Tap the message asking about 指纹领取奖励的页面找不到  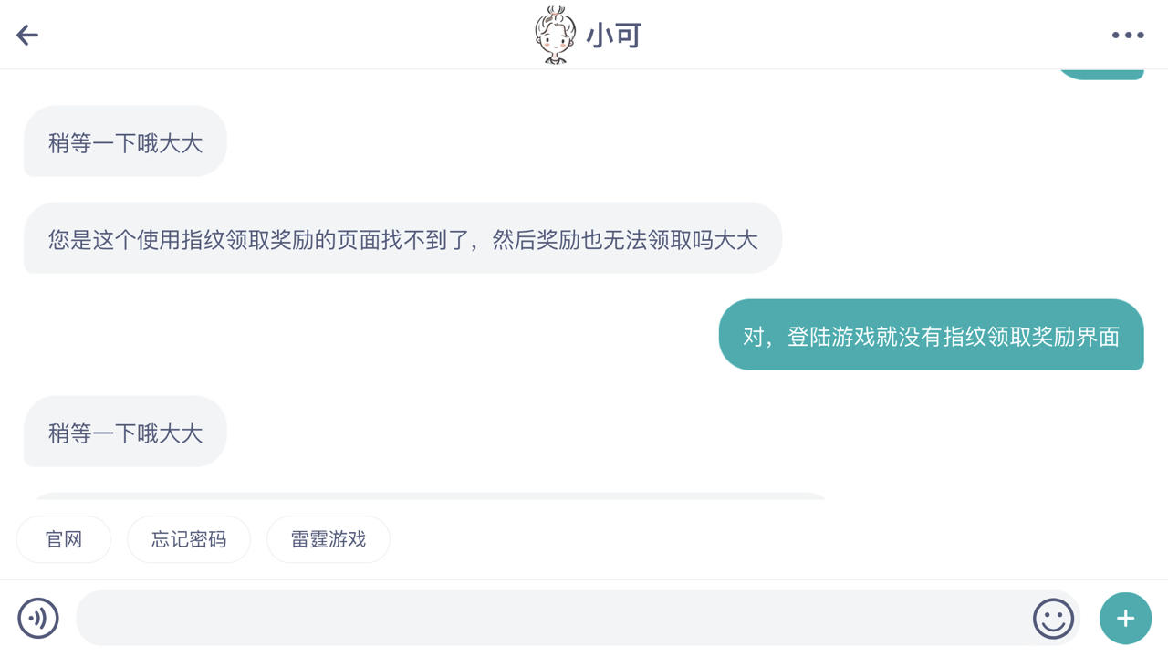point(402,238)
